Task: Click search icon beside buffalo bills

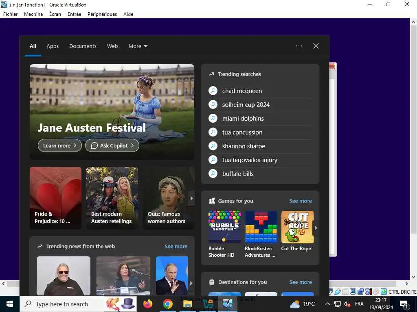Action: click(213, 174)
